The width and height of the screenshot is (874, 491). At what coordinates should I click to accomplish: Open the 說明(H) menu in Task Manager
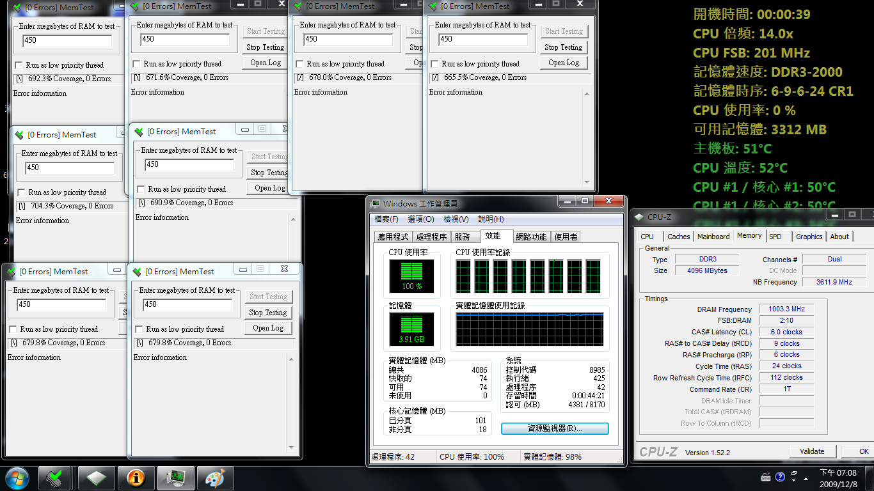click(491, 219)
